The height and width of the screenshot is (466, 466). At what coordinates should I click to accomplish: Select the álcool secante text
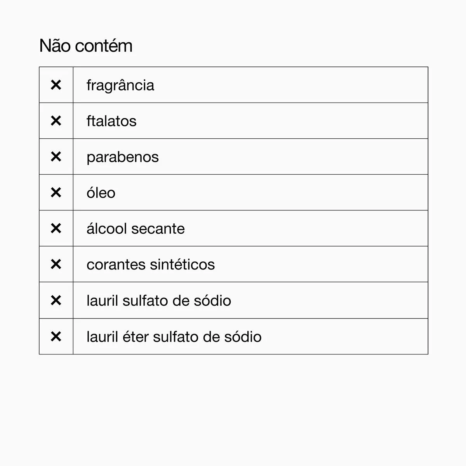click(136, 228)
